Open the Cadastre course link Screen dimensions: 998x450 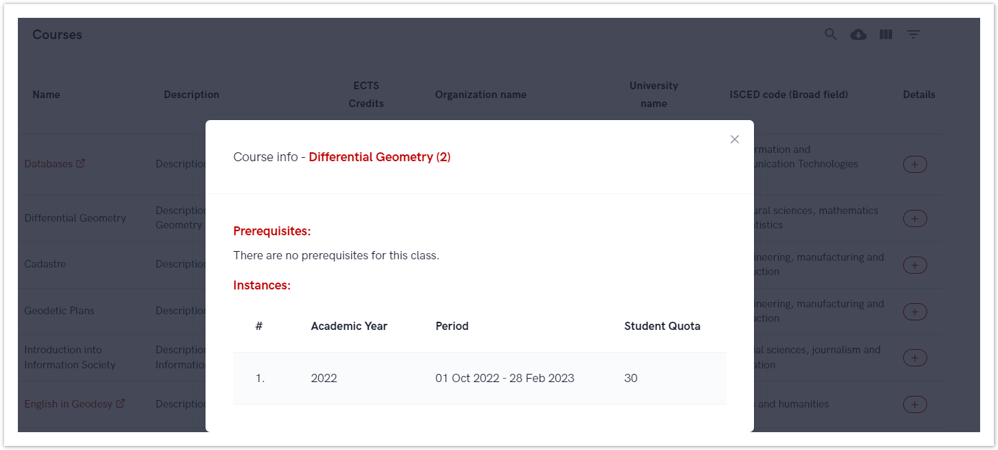[x=45, y=264]
